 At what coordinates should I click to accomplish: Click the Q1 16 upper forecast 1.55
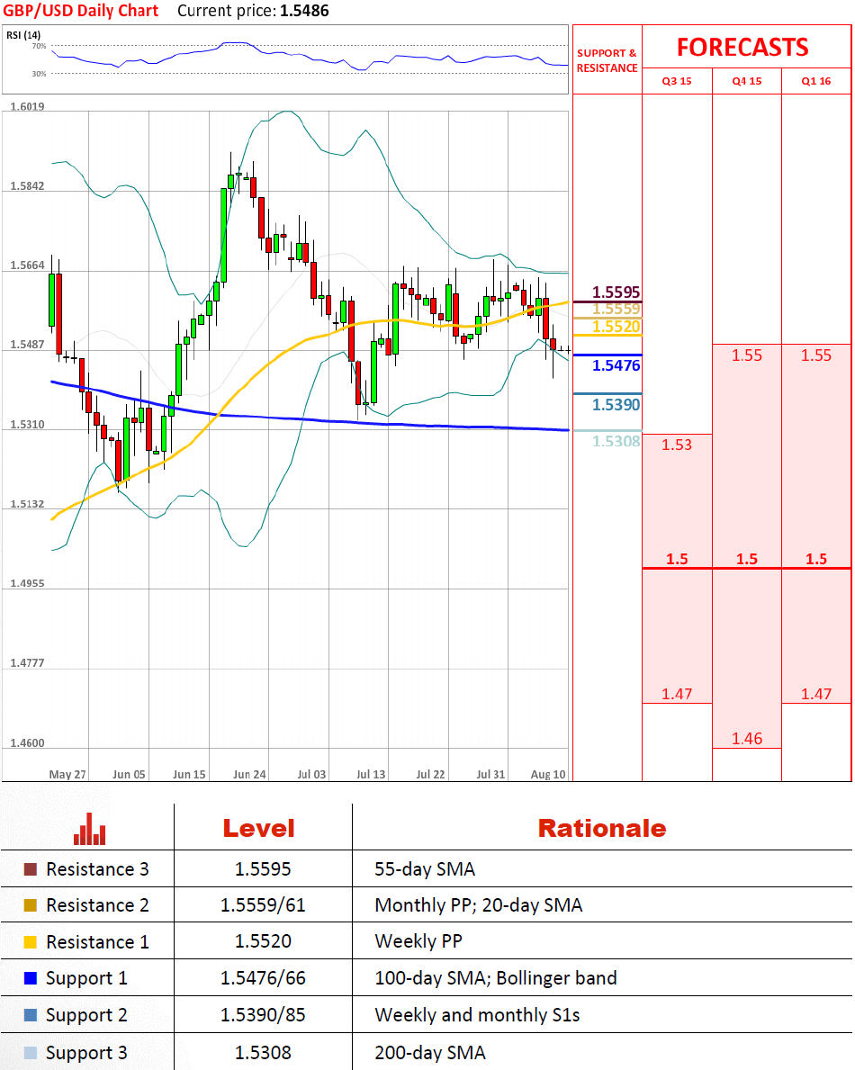pos(816,355)
